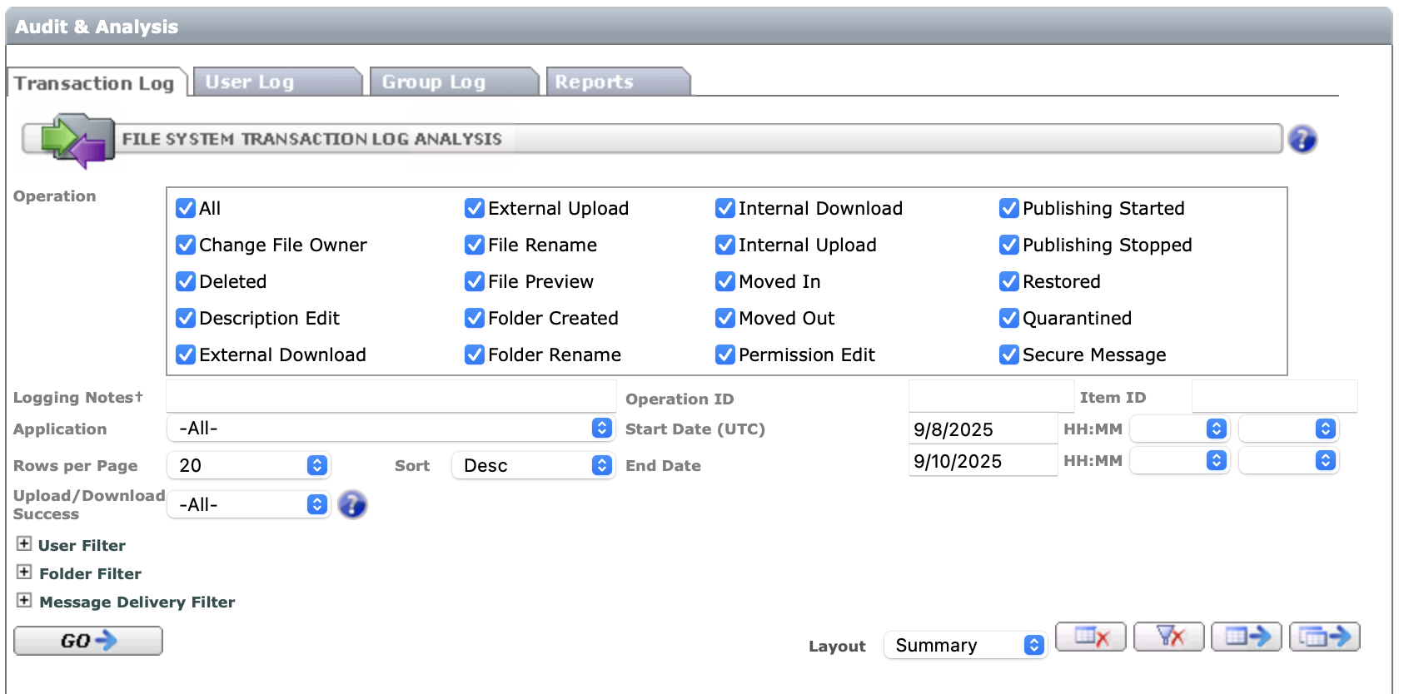
Task: Open the Layout Summary dropdown
Action: [964, 645]
